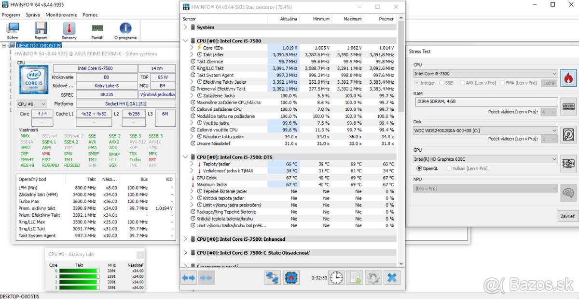This screenshot has width=579, height=299.
Task: Open the NPU [Len v Pro] dropdown
Action: tap(485, 188)
